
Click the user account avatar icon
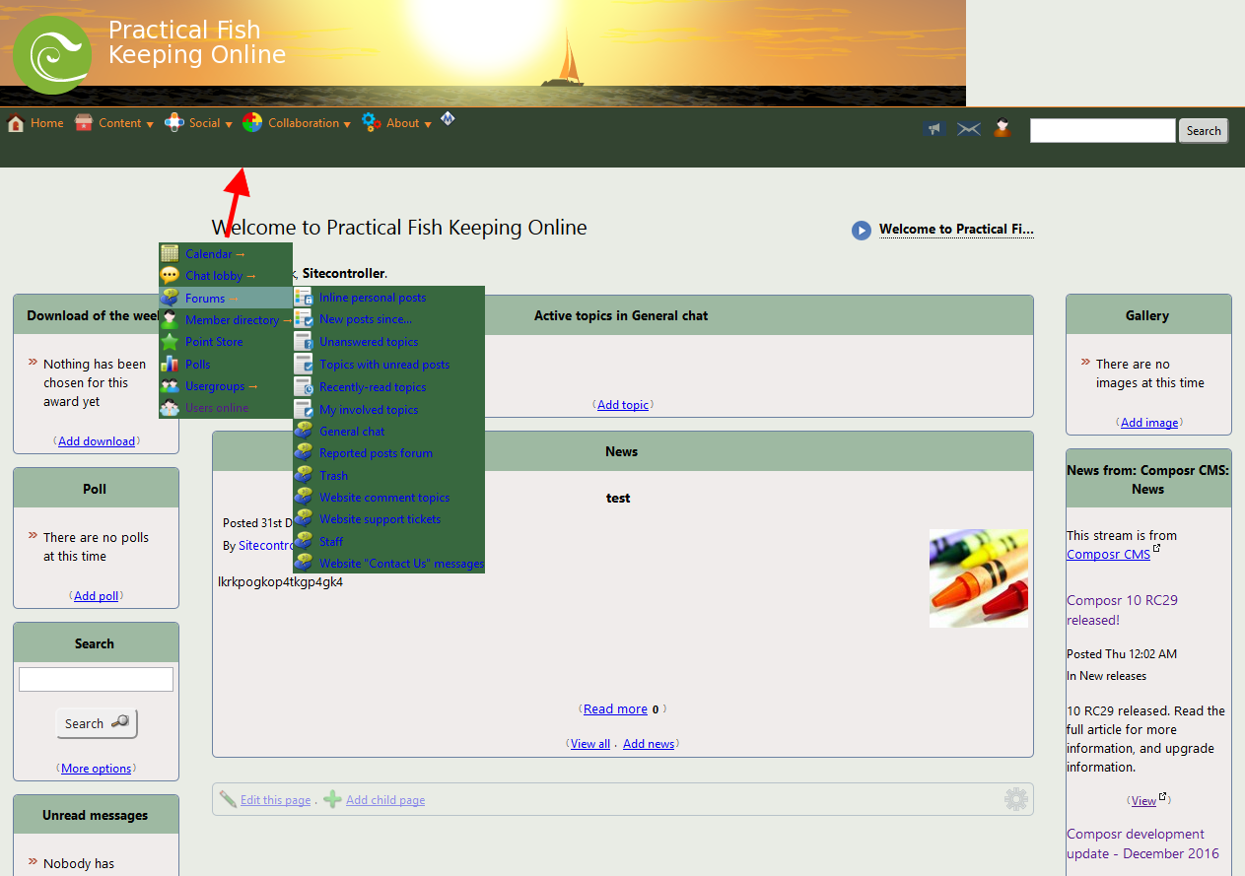pos(1002,128)
